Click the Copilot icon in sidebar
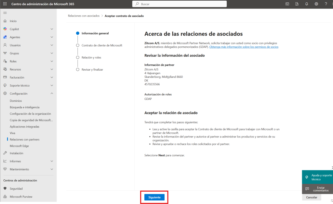The image size is (333, 204). point(5,29)
